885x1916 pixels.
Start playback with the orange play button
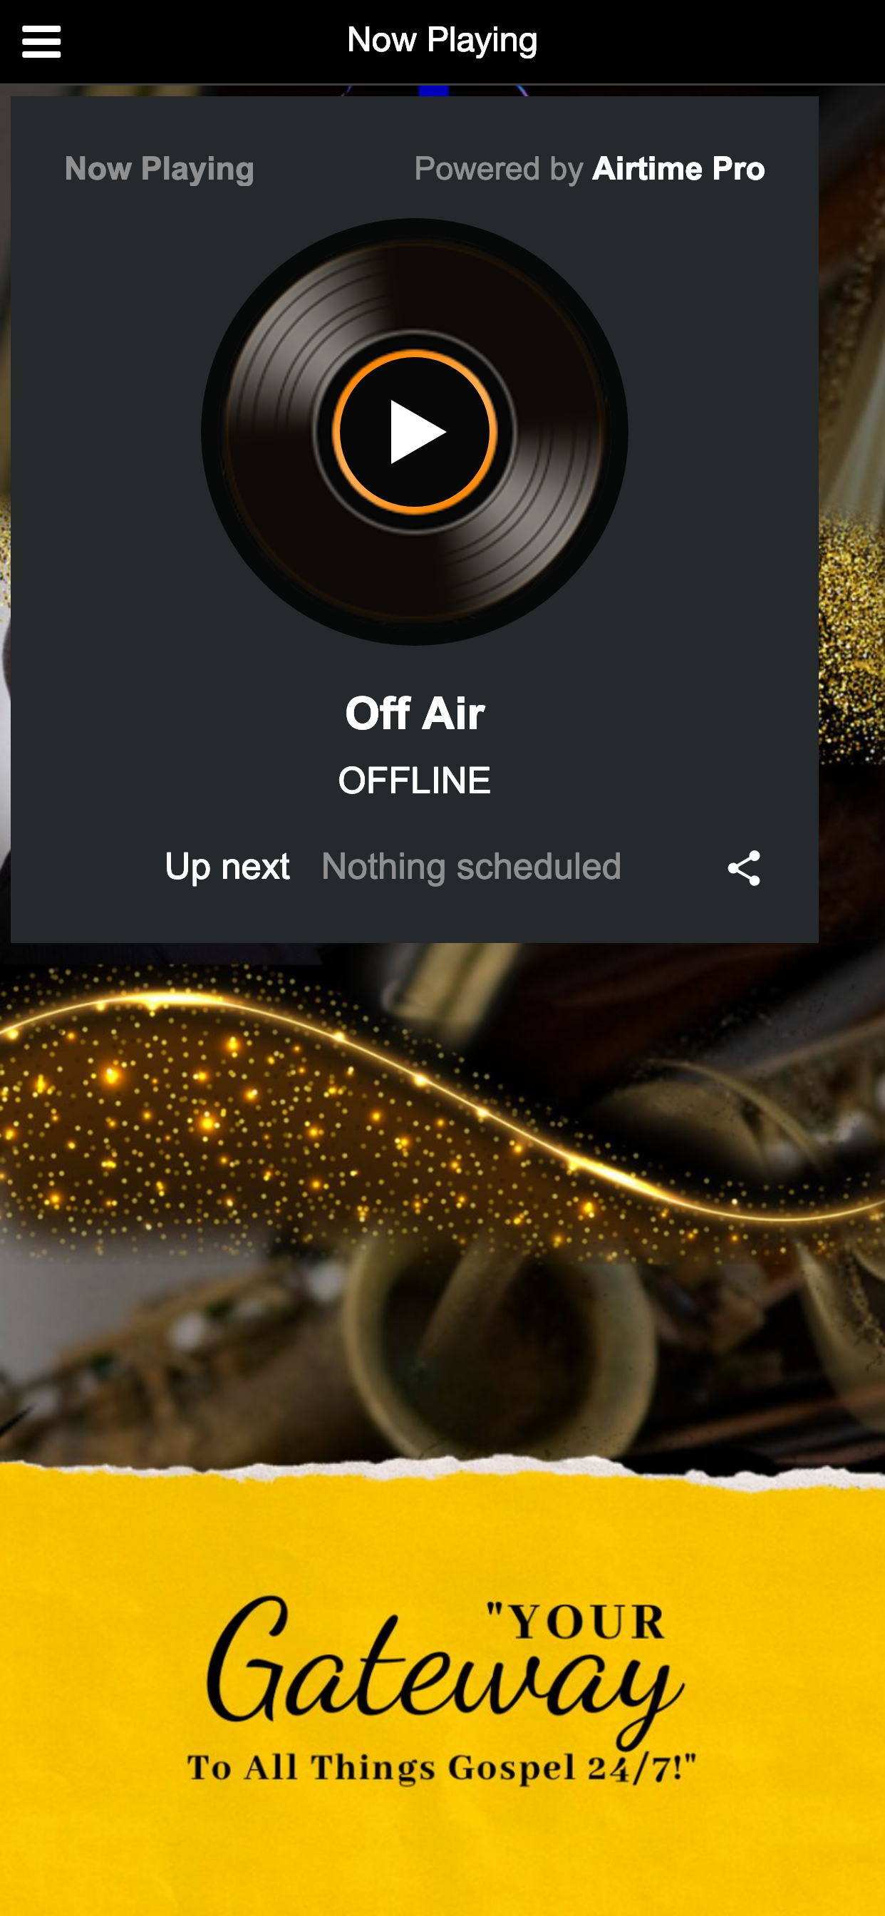pyautogui.click(x=415, y=431)
